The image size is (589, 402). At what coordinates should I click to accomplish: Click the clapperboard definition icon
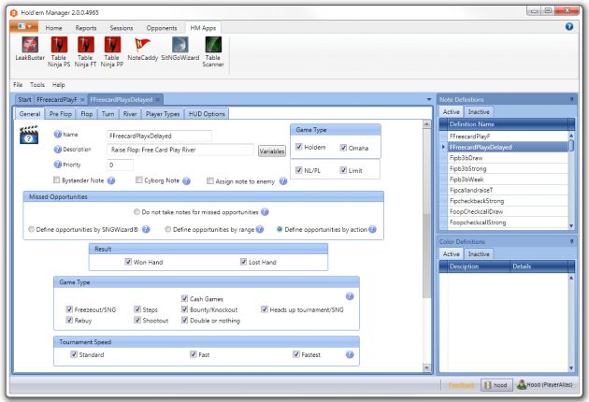coord(29,136)
